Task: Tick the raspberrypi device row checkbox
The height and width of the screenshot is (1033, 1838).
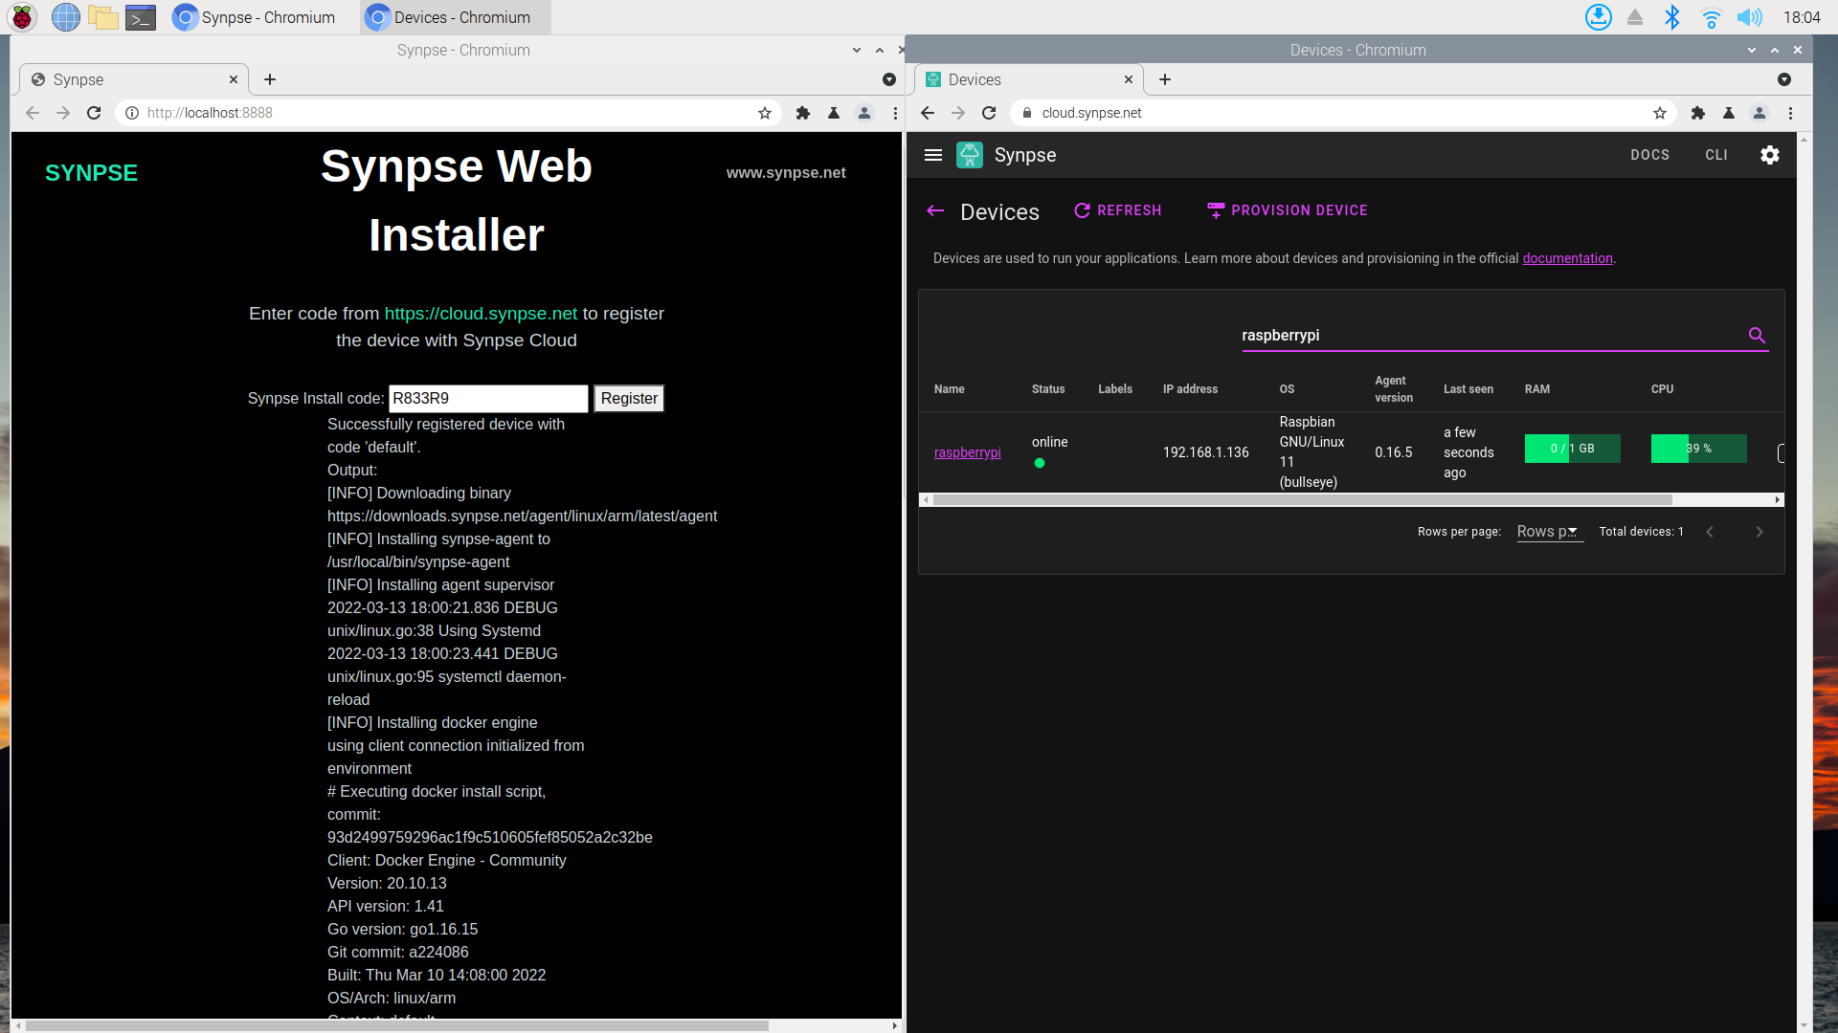Action: click(1781, 453)
